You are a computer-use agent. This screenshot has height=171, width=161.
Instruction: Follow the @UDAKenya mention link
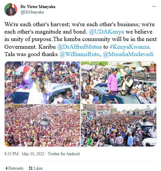click(106, 32)
